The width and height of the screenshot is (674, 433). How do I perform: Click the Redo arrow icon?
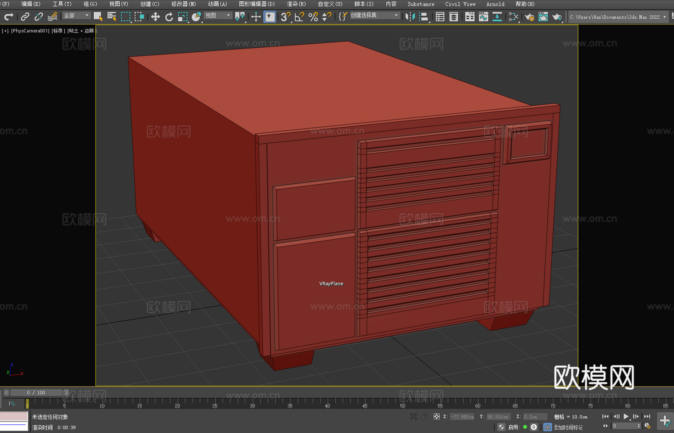9,17
